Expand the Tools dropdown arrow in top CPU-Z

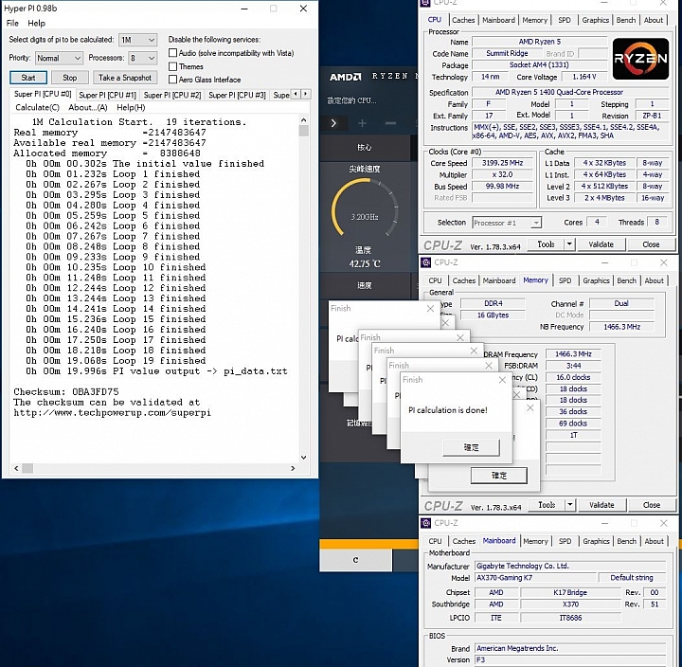[x=568, y=244]
